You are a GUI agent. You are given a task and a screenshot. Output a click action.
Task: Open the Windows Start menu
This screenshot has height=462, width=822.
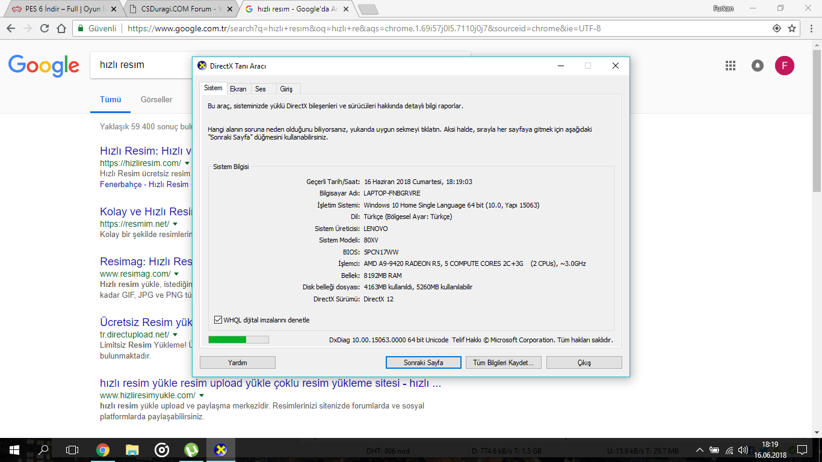14,449
